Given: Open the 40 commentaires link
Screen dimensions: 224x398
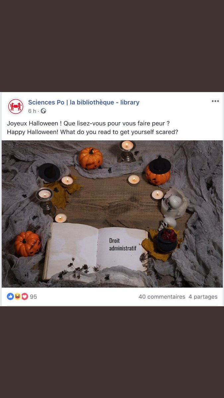Looking at the screenshot, I should click(x=162, y=297).
